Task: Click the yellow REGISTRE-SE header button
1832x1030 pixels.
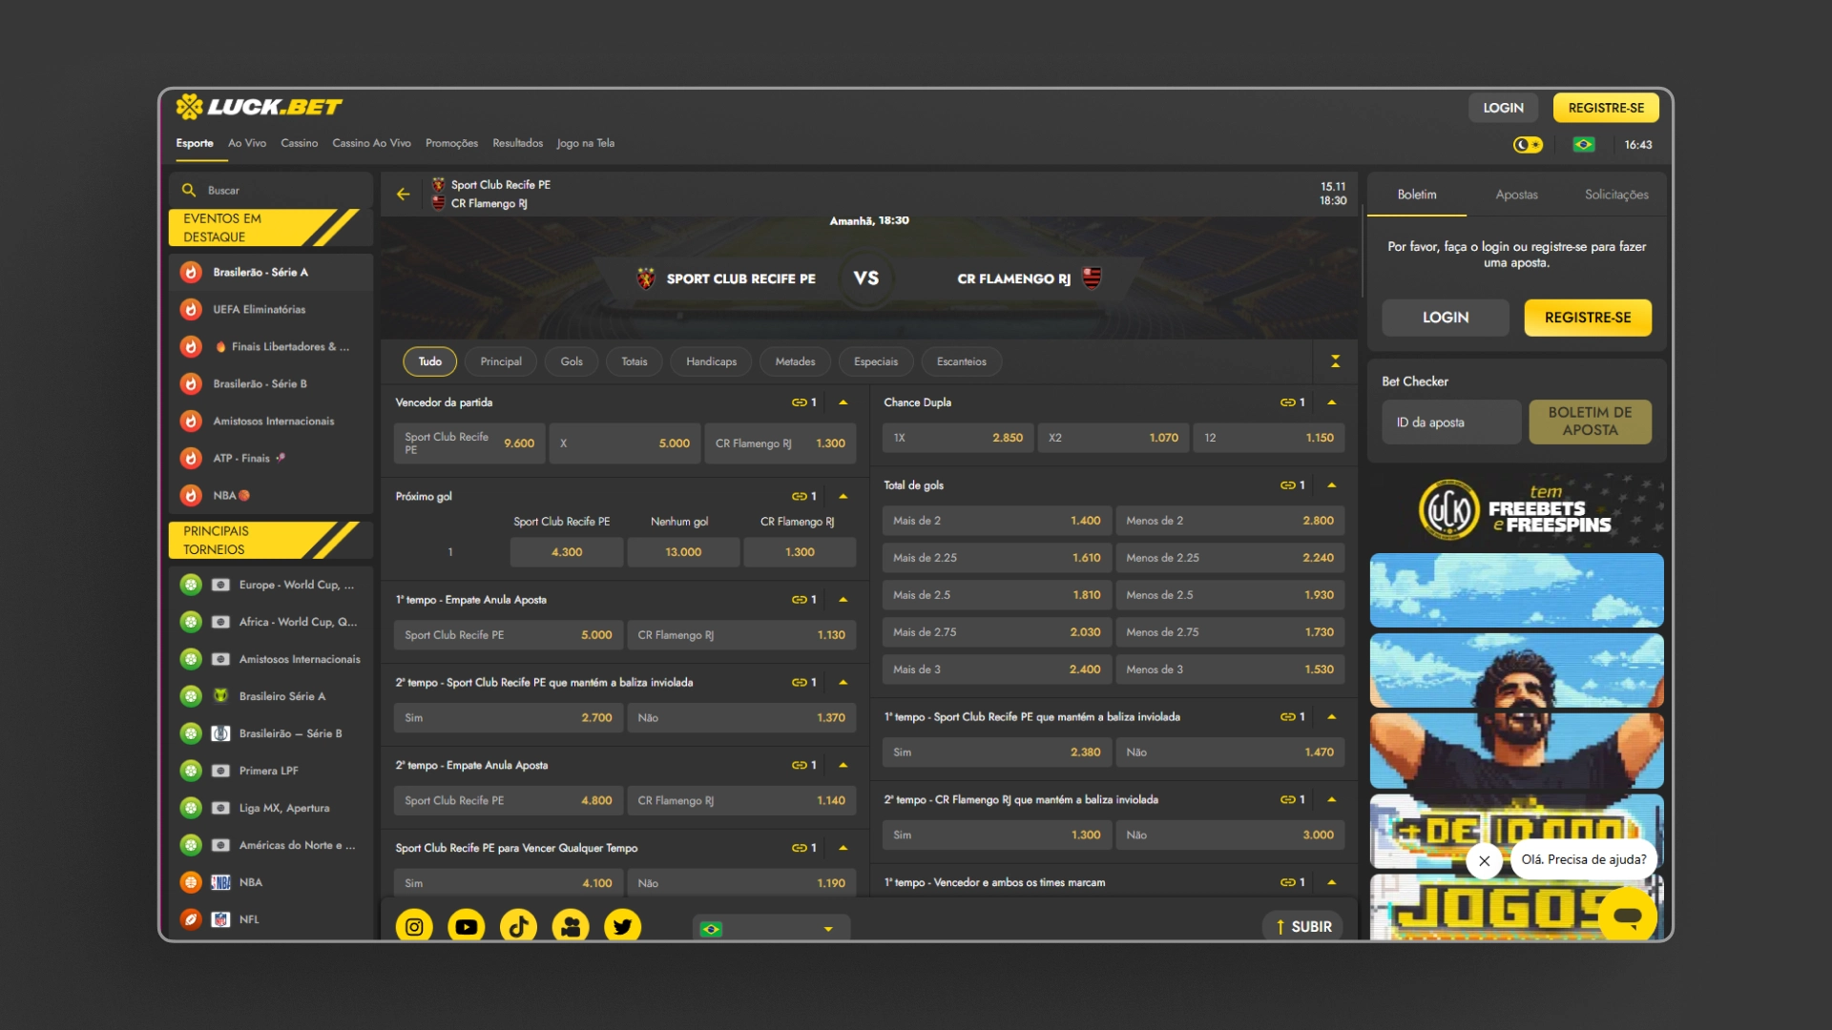Action: click(x=1606, y=108)
